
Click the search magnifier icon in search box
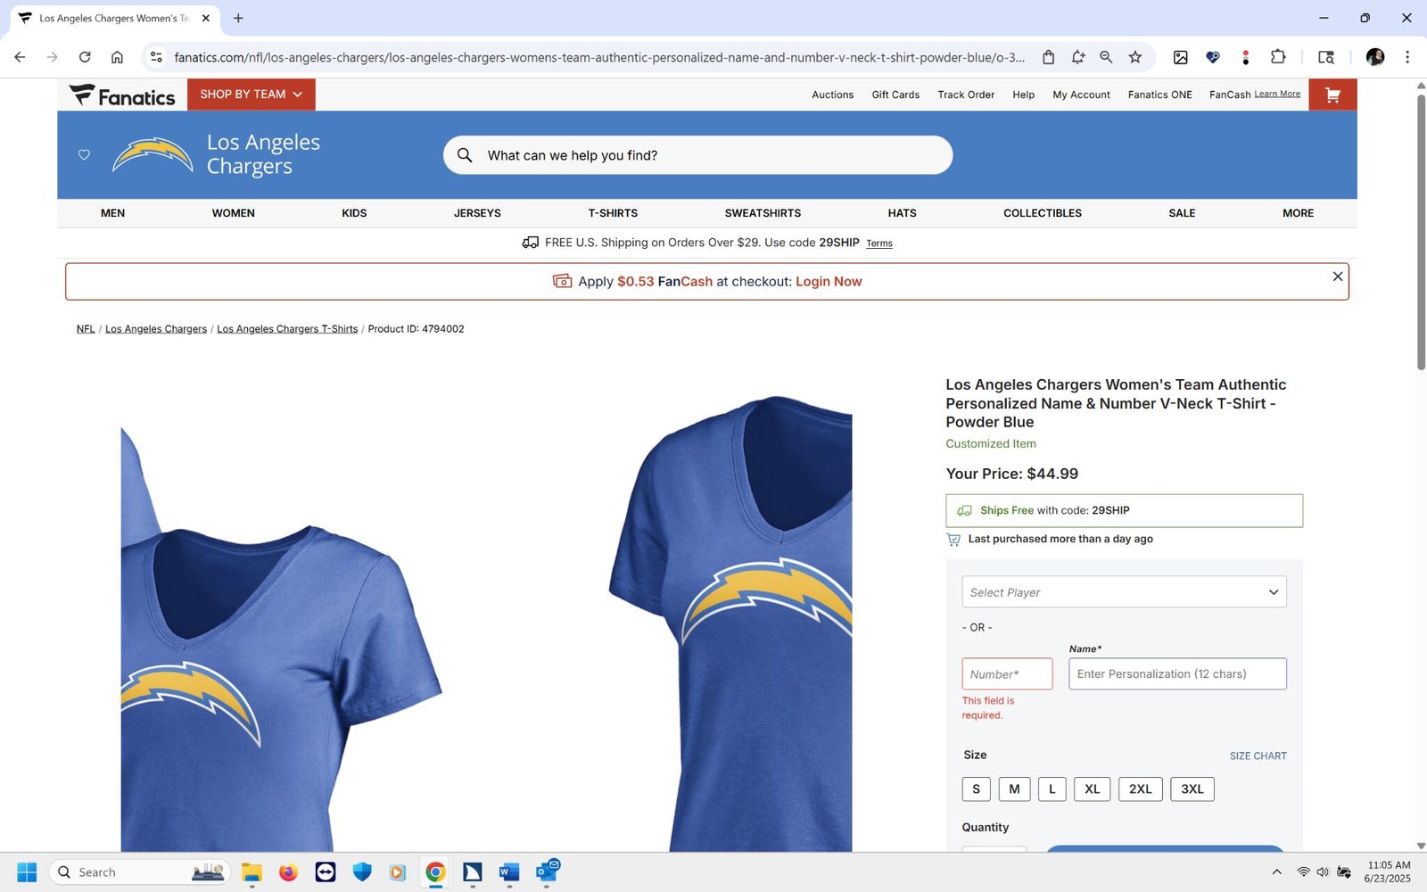coord(465,155)
